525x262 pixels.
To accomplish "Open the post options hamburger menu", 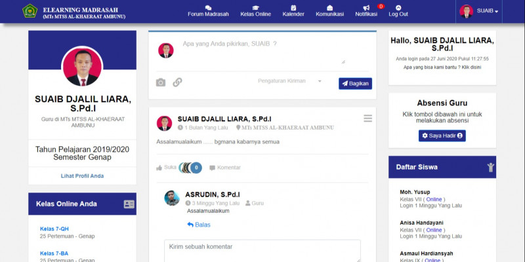I will click(367, 119).
